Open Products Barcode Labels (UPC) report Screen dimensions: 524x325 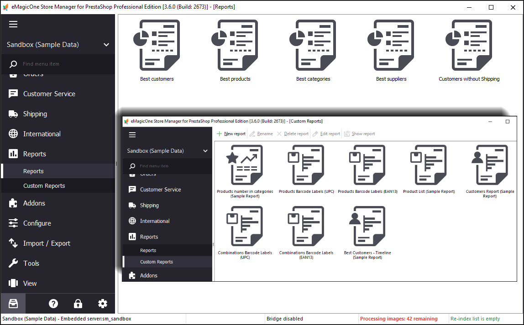coord(306,169)
